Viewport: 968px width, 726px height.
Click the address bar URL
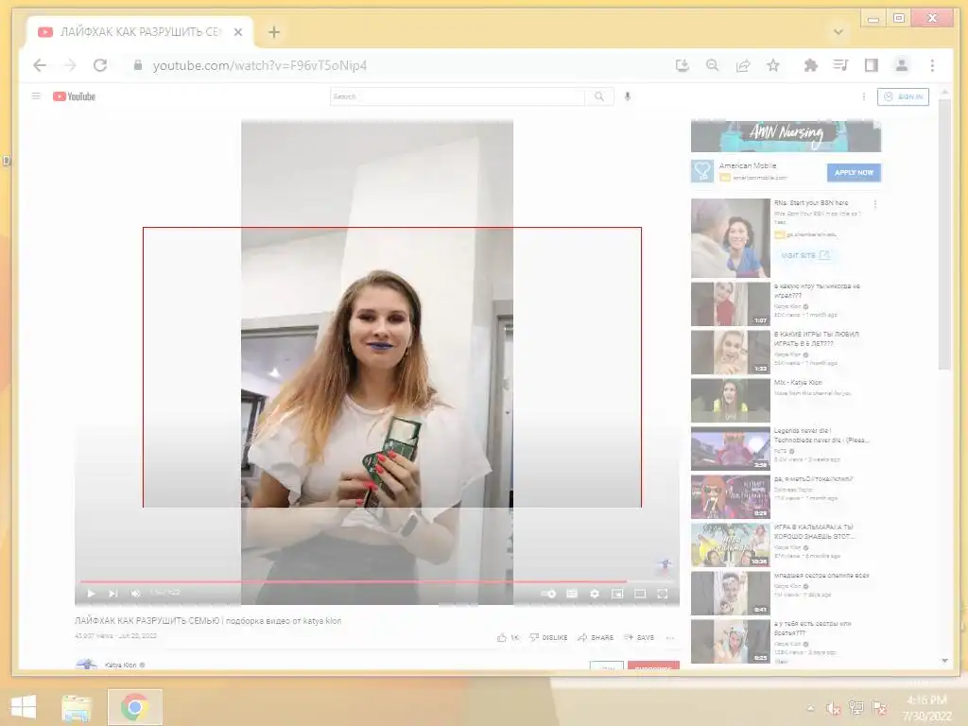(x=260, y=65)
